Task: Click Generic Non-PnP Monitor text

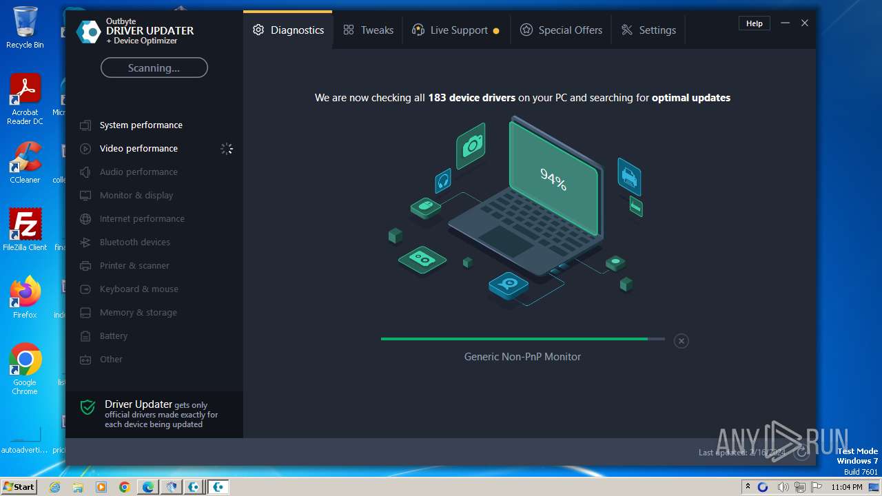Action: [522, 357]
